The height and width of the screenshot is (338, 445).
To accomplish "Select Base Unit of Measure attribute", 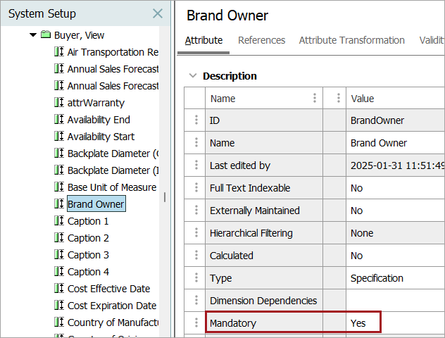I will coord(111,187).
